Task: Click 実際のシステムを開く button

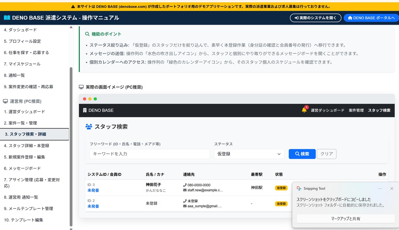Action: pos(316,18)
